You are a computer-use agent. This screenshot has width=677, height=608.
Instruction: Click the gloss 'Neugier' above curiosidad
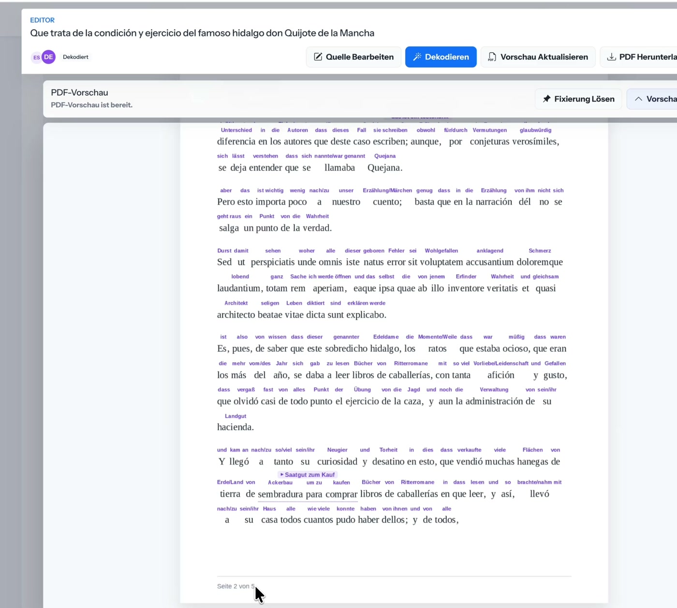[x=337, y=450]
